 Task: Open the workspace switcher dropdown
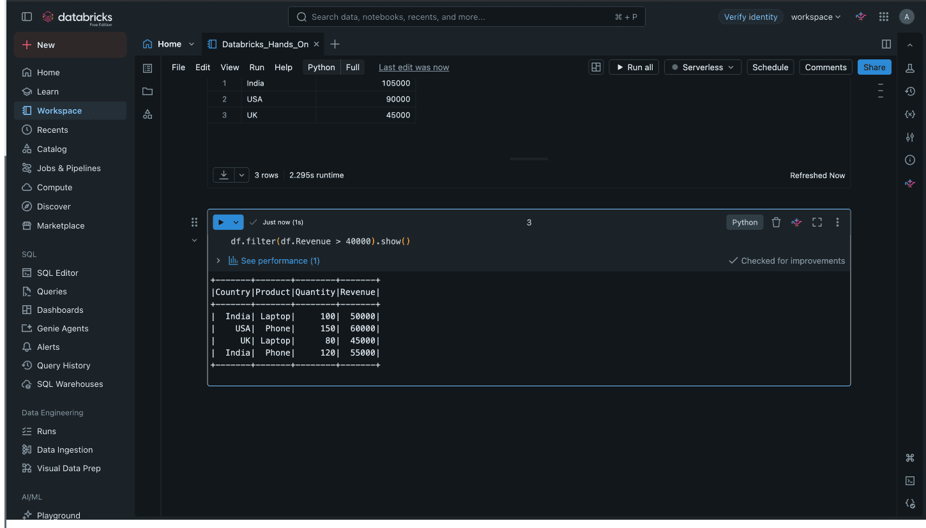(x=816, y=17)
